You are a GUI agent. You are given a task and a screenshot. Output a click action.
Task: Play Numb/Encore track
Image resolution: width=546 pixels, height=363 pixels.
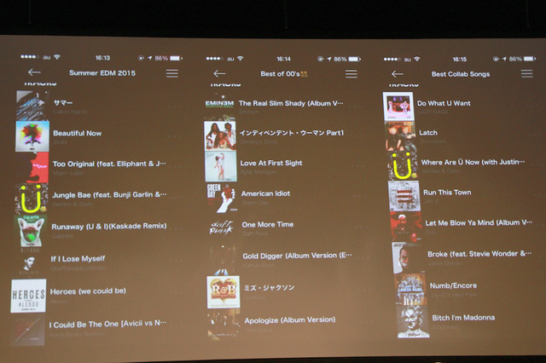pos(453,286)
